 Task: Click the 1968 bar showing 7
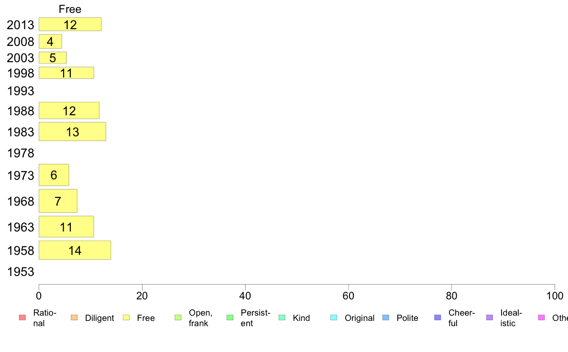click(x=58, y=201)
